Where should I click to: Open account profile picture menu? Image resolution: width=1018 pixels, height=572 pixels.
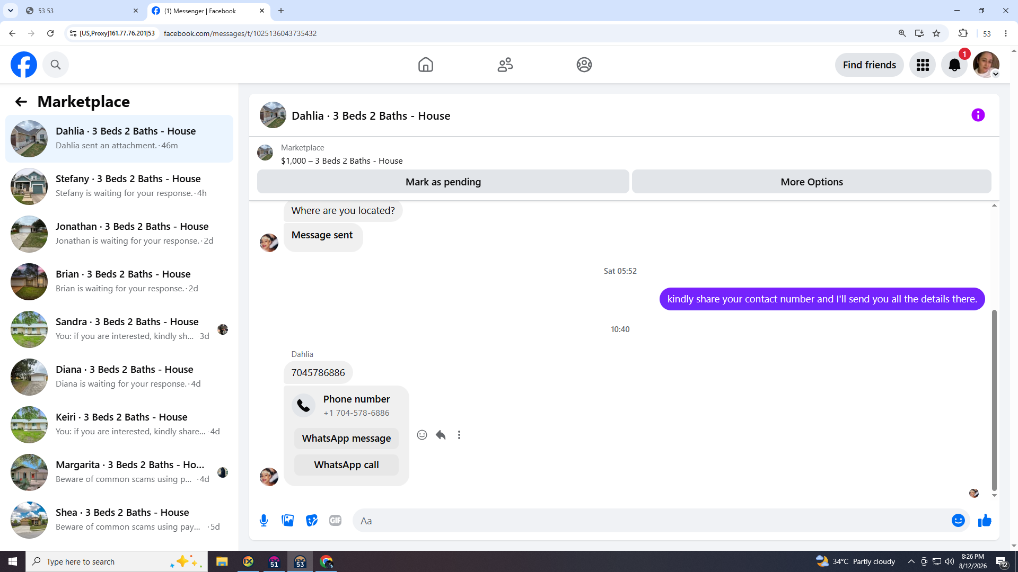(986, 65)
